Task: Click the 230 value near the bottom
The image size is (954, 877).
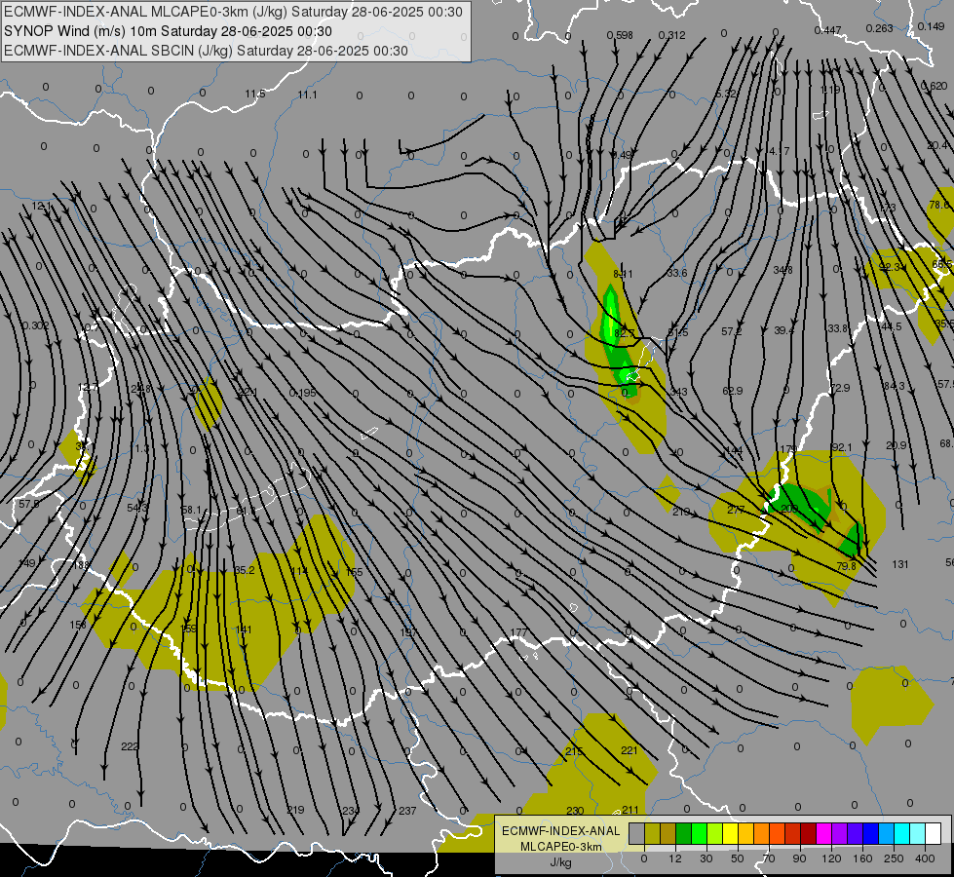Action: click(x=575, y=811)
